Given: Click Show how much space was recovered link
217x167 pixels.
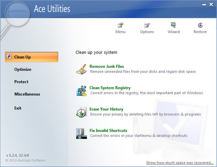Looking at the screenshot, I should pos(180,163).
